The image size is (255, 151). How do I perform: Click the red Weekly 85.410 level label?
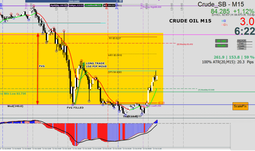pos(185,44)
